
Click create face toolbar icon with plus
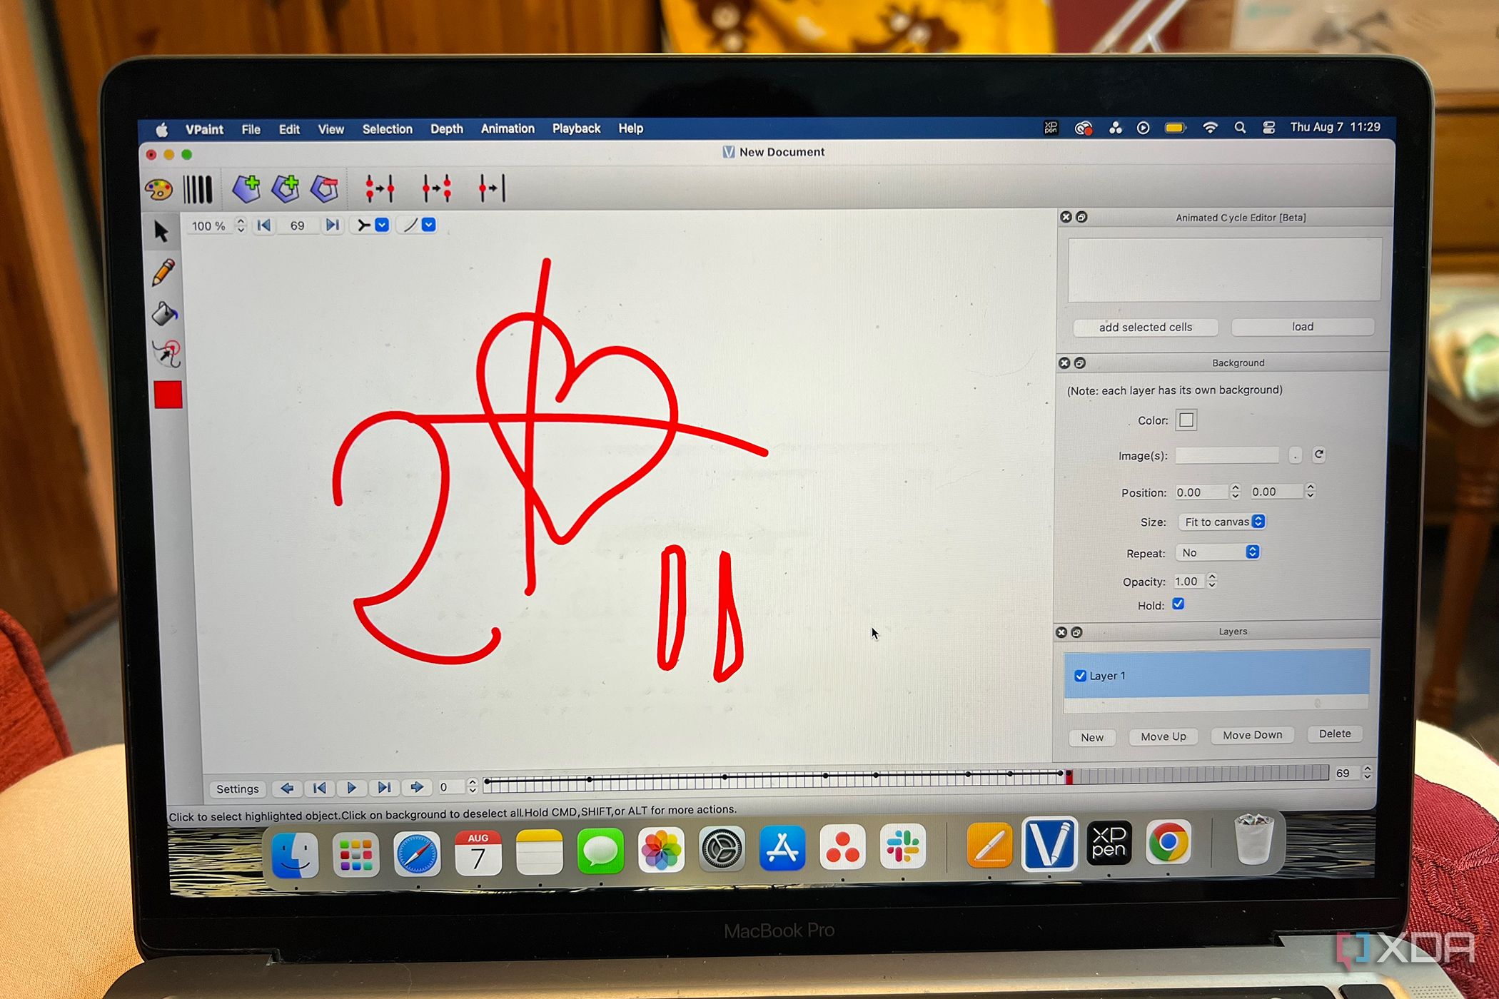tap(246, 189)
